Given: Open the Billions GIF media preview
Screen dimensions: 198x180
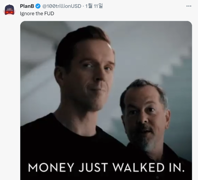Looking at the screenshot, I should pos(106,100).
